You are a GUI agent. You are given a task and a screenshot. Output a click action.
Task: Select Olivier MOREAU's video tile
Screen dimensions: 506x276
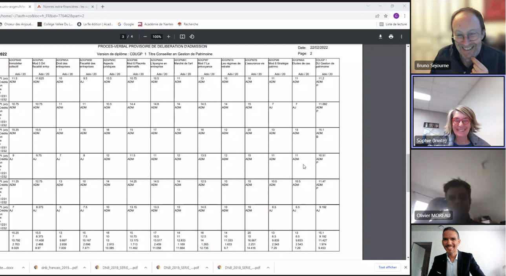click(x=458, y=187)
